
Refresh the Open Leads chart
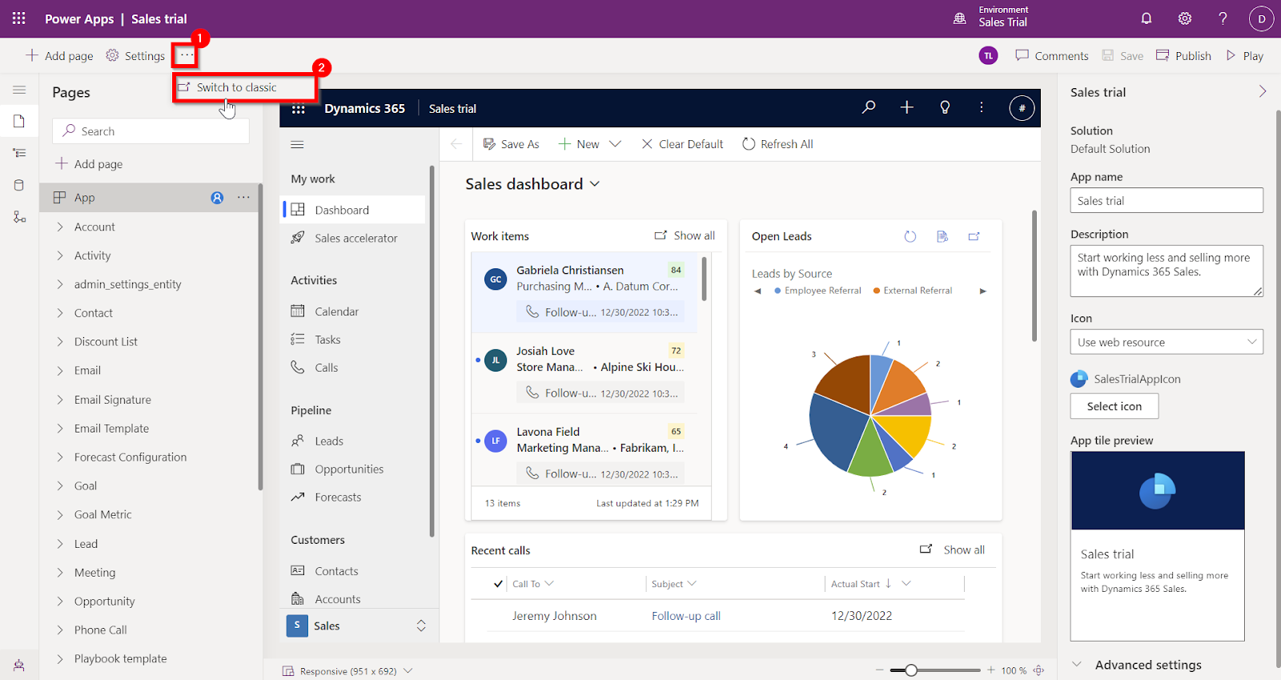pyautogui.click(x=910, y=236)
